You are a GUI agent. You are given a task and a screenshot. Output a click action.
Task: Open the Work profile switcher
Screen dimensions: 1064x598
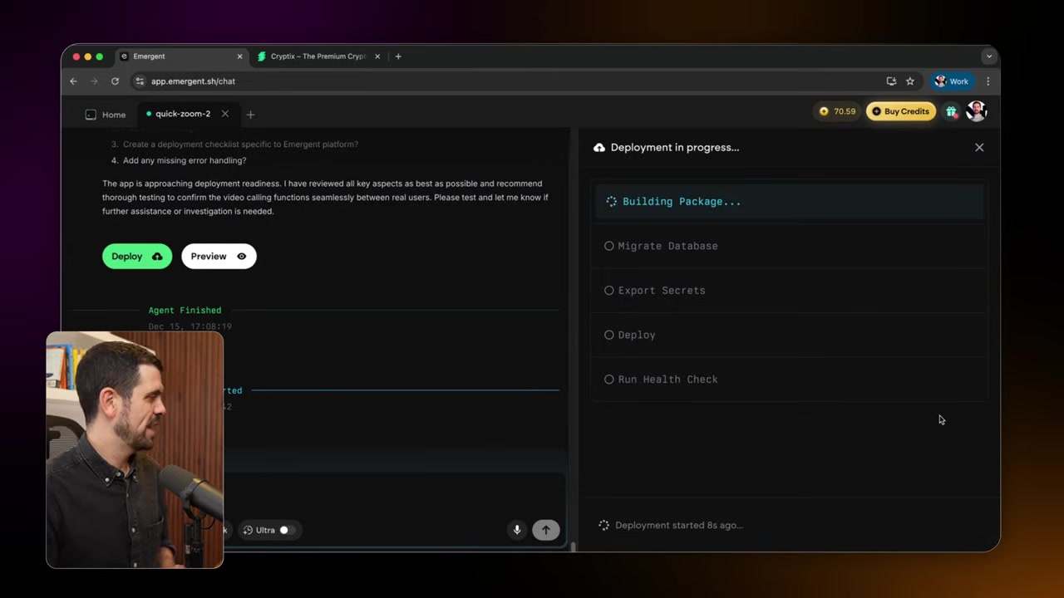(952, 81)
